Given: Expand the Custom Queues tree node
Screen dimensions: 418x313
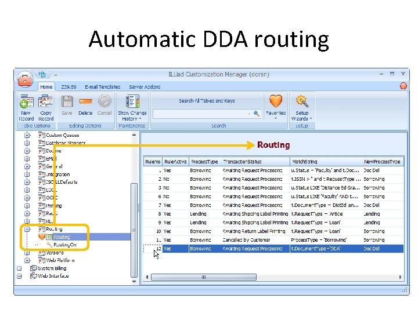Looking at the screenshot, I should 27,135.
